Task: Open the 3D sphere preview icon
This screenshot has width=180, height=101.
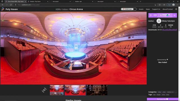Action: pos(44,90)
